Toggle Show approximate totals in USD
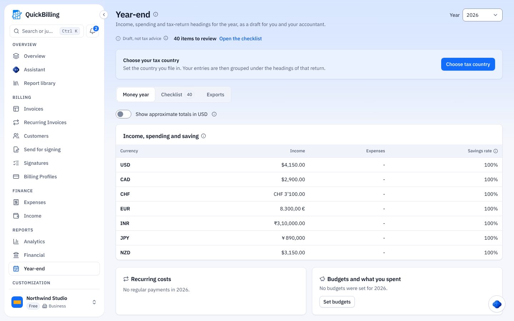Viewport: 514px width, 321px height. click(124, 114)
